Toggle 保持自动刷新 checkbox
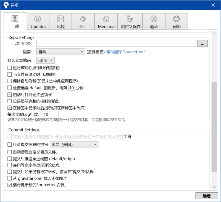221x202 pixels. 10,81
